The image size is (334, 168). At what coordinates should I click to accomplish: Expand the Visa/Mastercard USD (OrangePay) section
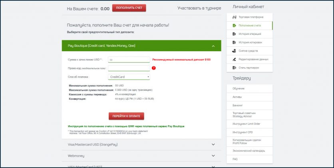click(x=141, y=144)
